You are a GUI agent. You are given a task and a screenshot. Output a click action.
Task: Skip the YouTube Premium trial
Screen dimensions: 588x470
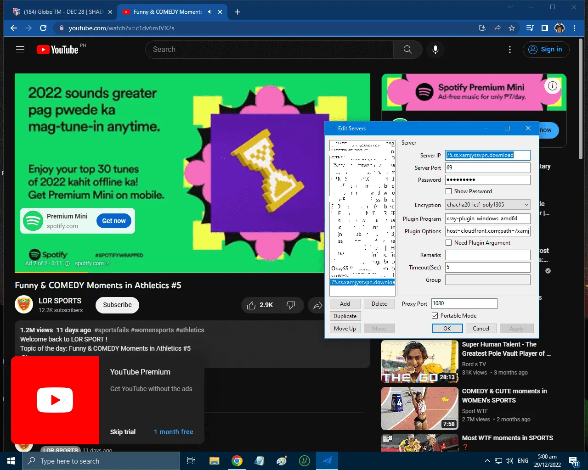click(x=123, y=432)
